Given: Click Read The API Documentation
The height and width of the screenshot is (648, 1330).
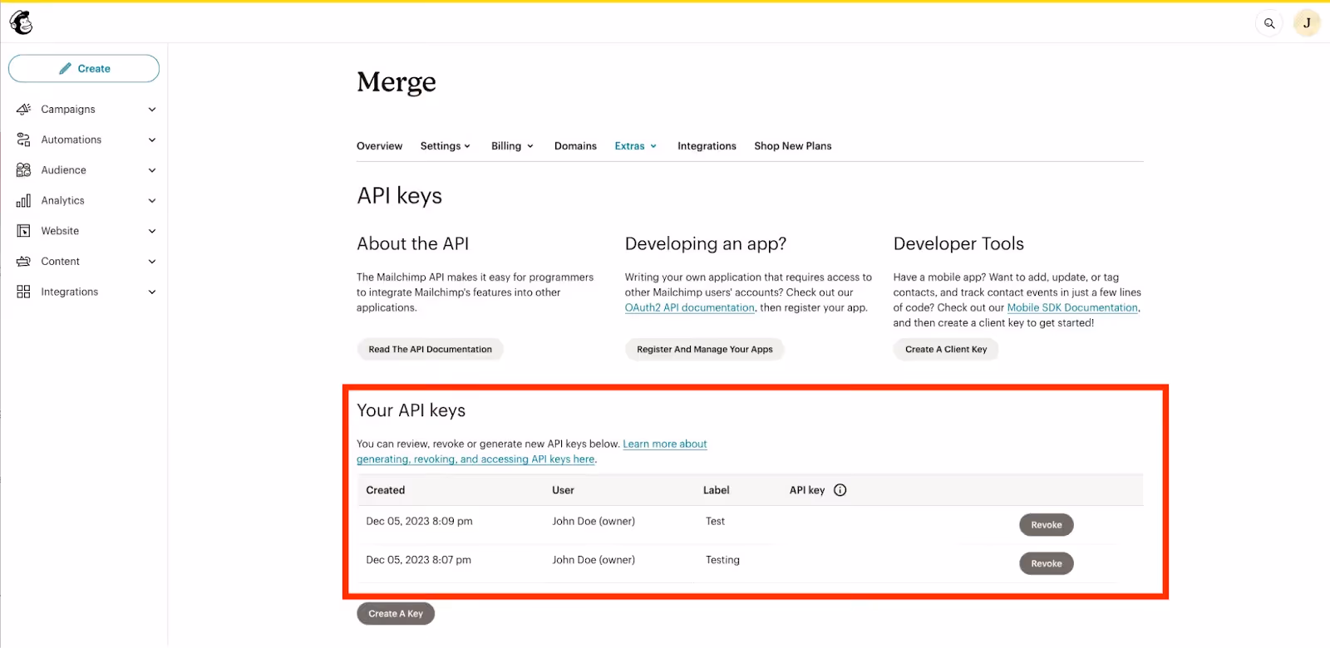Looking at the screenshot, I should tap(430, 350).
